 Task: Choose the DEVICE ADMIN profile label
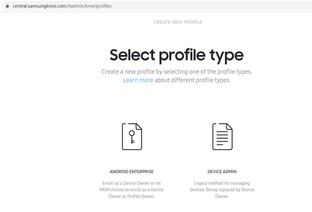pyautogui.click(x=222, y=171)
